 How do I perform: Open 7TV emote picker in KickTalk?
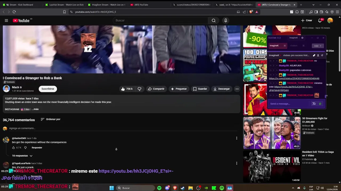pos(314,104)
